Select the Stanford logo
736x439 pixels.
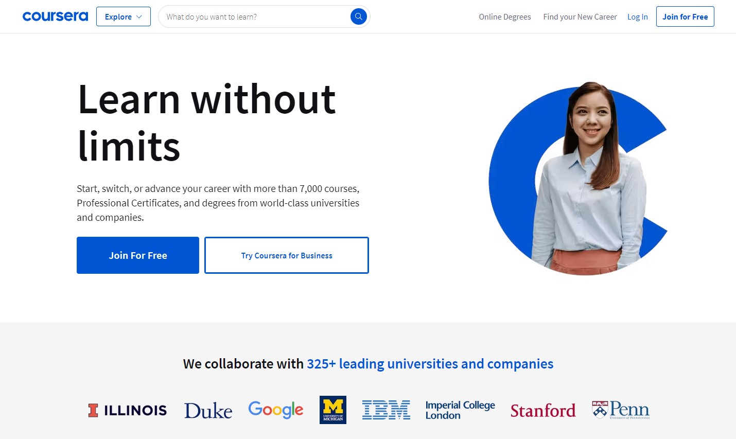click(x=542, y=410)
